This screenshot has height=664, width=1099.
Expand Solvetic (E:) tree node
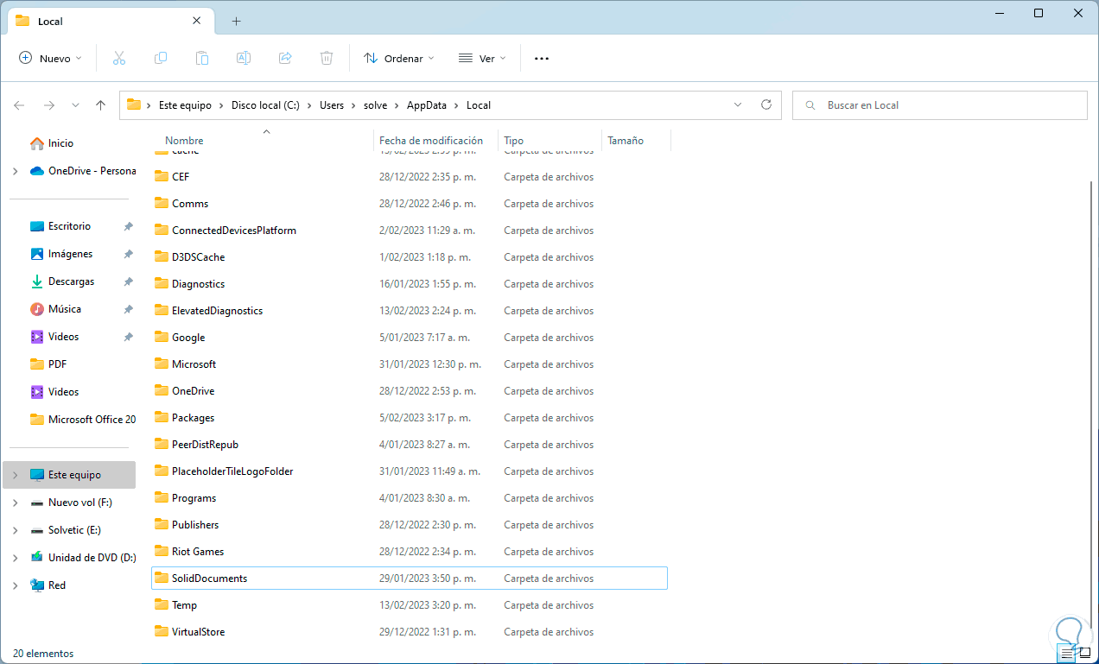click(16, 530)
